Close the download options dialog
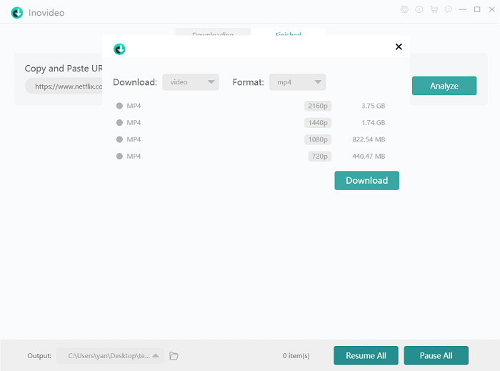 click(x=399, y=47)
